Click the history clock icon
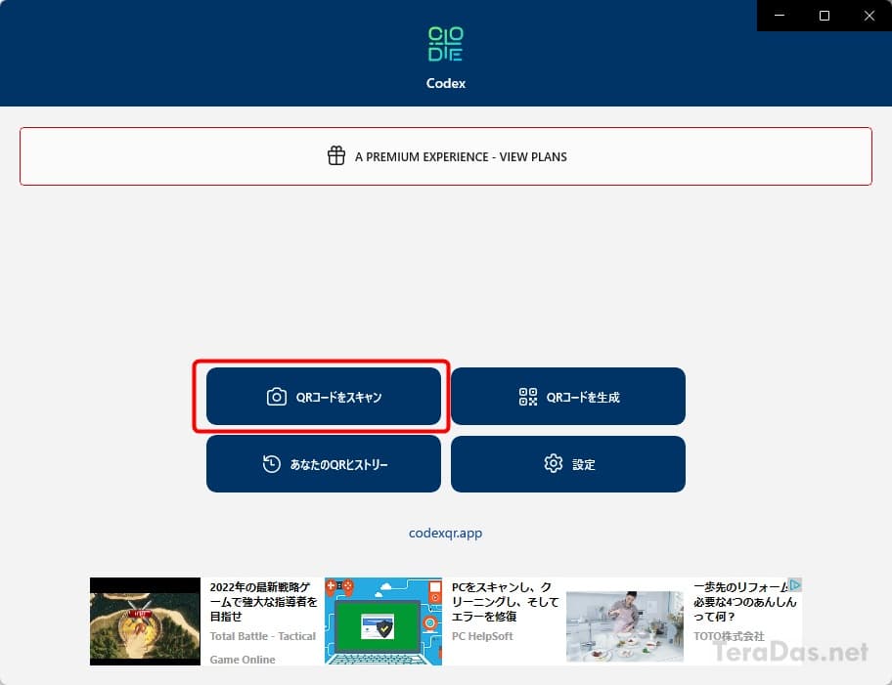This screenshot has width=892, height=685. [x=272, y=464]
